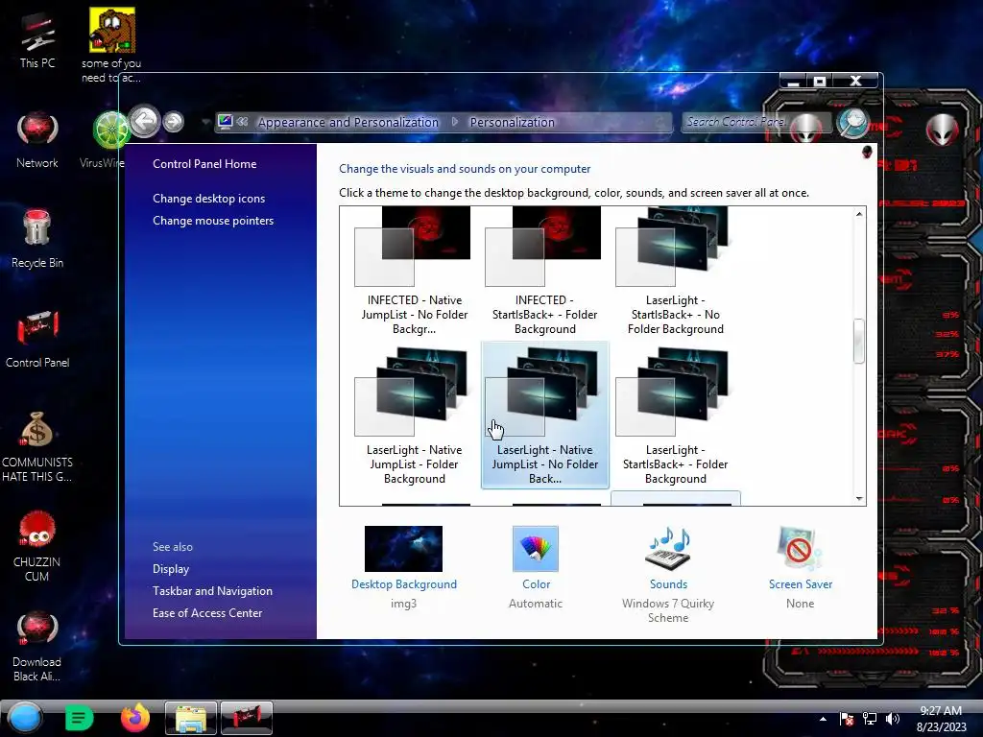Open Change desktop icons
This screenshot has height=737, width=983.
click(208, 199)
